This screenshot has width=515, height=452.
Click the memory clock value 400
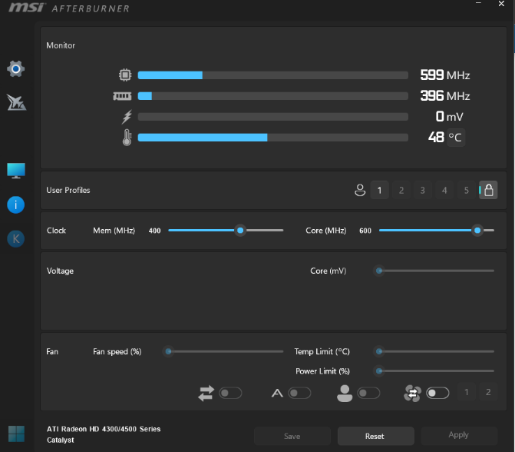click(x=155, y=231)
